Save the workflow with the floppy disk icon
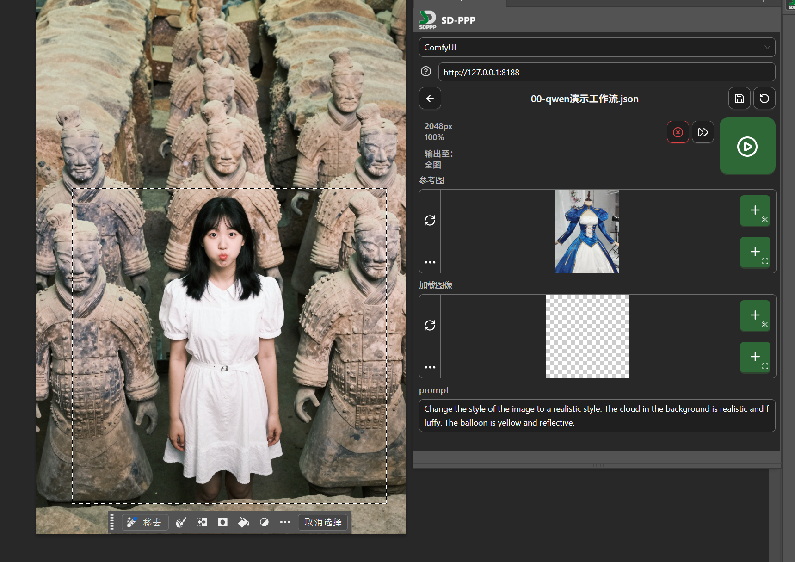The width and height of the screenshot is (795, 562). (739, 99)
